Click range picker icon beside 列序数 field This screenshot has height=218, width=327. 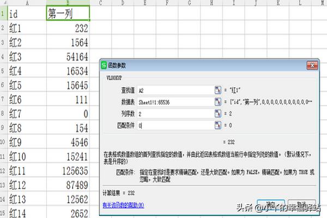(x=218, y=113)
